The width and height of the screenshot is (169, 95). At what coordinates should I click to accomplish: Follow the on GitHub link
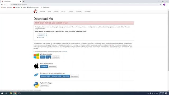pos(64,51)
